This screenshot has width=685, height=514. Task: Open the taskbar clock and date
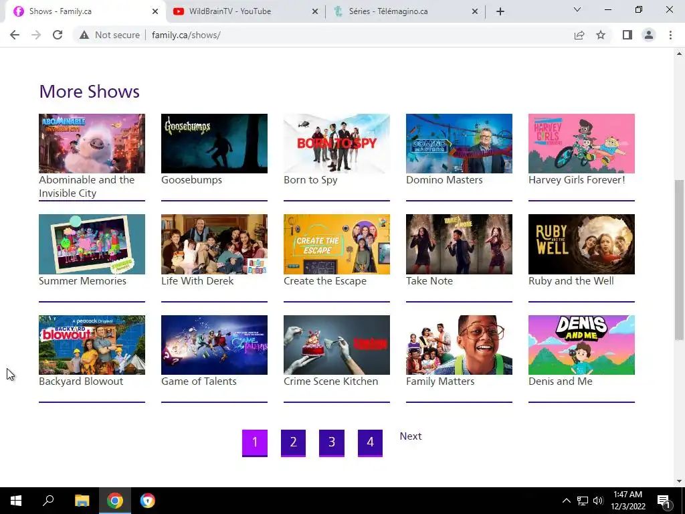pos(627,501)
